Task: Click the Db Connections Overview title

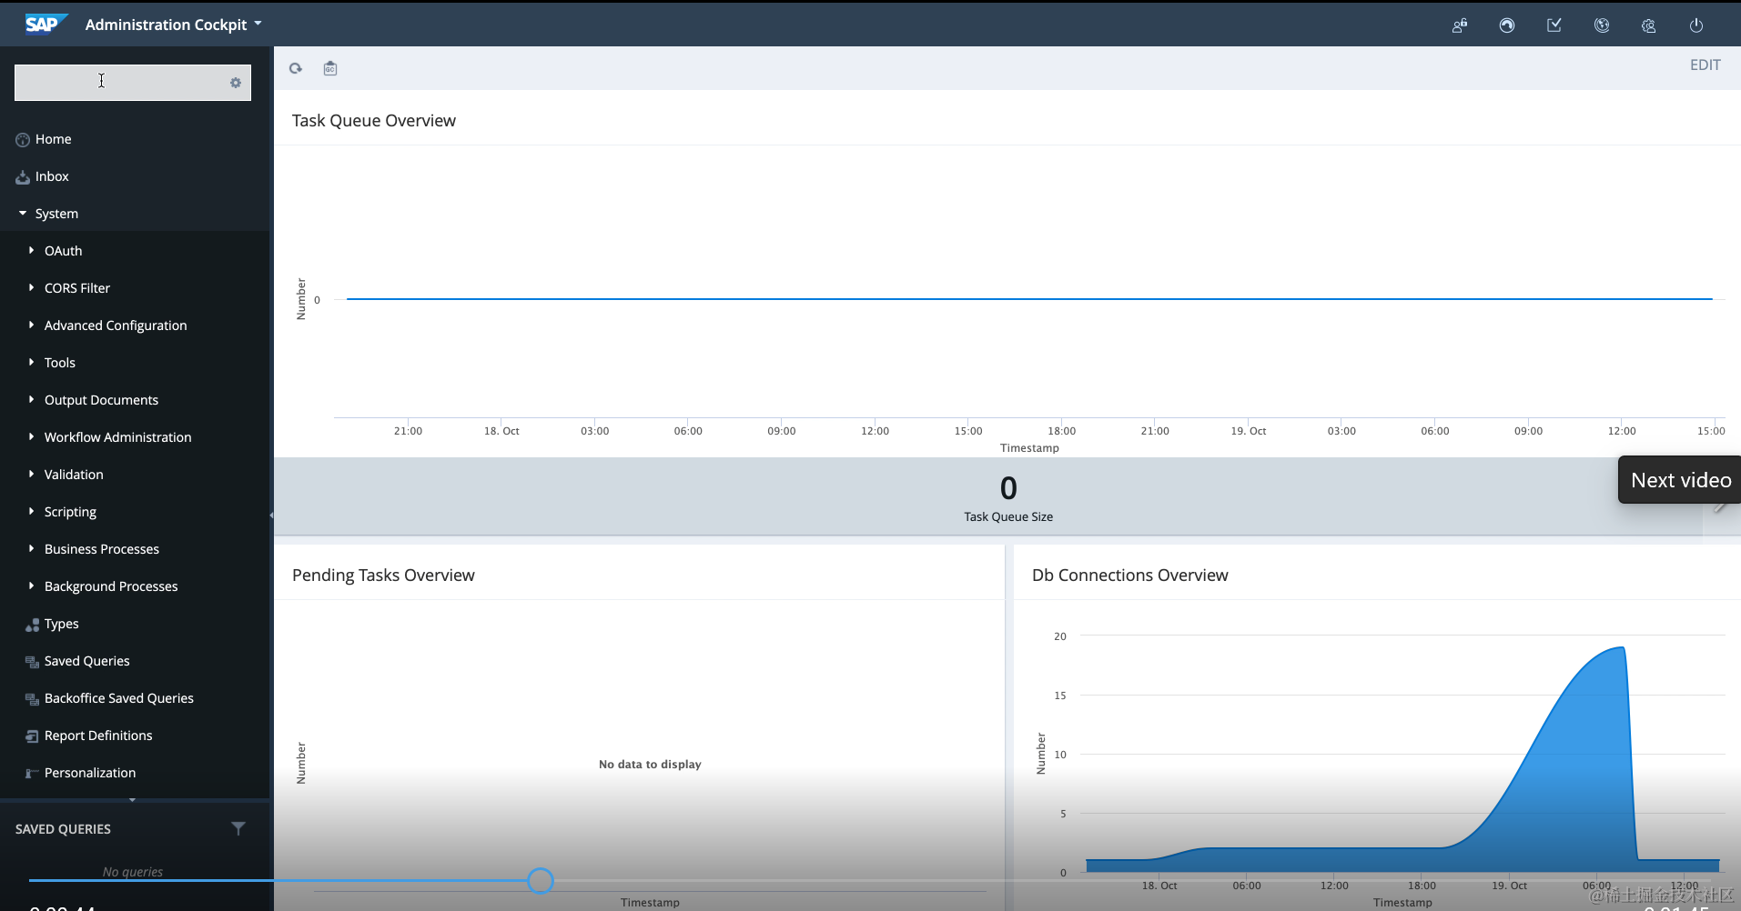Action: click(1130, 576)
